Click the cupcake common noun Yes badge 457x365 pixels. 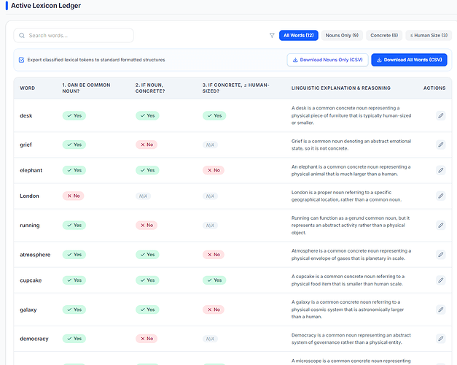tap(74, 280)
